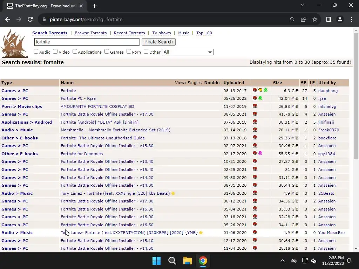Open Windows taskbar search
The width and height of the screenshot is (359, 269).
click(172, 261)
